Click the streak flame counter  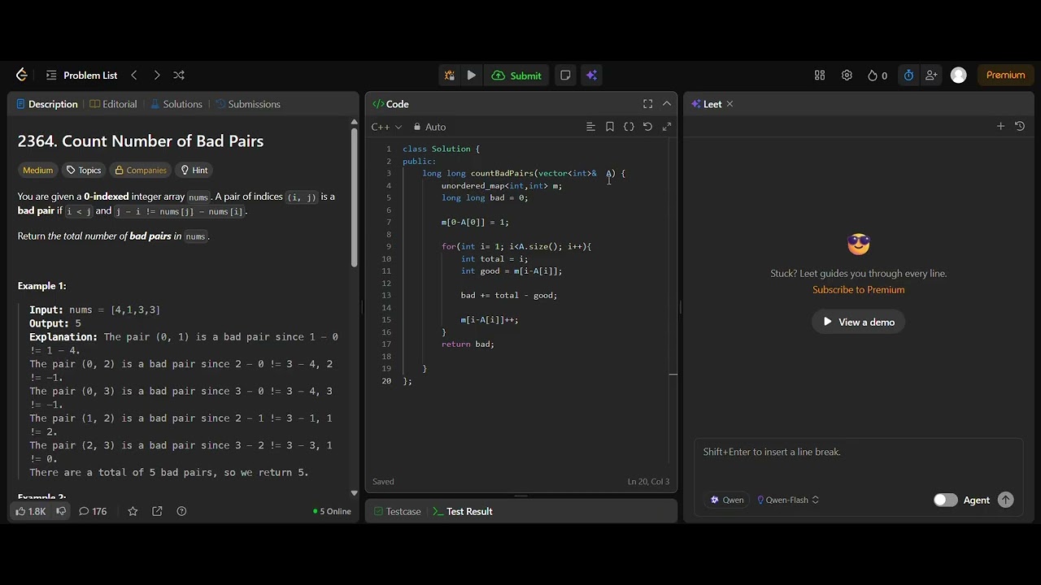878,76
